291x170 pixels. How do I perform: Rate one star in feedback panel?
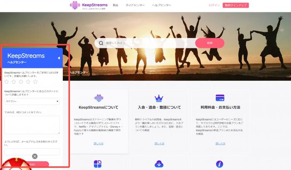[7, 82]
